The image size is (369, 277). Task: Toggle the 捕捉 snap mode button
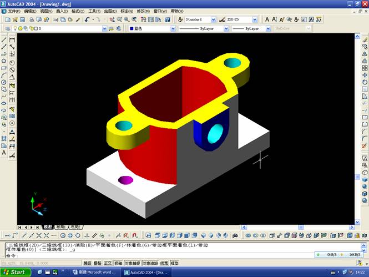[x=87, y=263]
